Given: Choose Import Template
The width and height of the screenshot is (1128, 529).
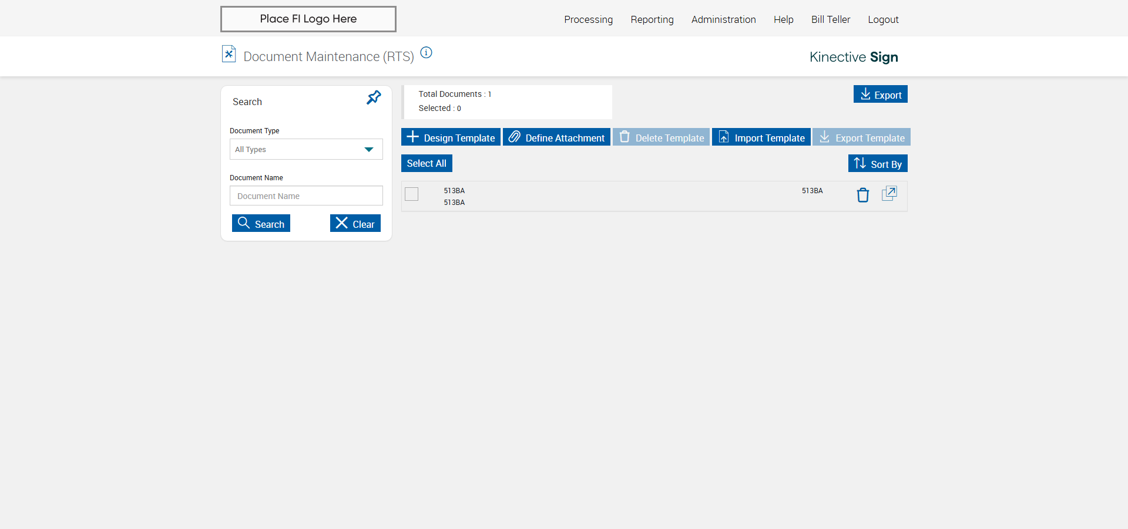Looking at the screenshot, I should (761, 137).
